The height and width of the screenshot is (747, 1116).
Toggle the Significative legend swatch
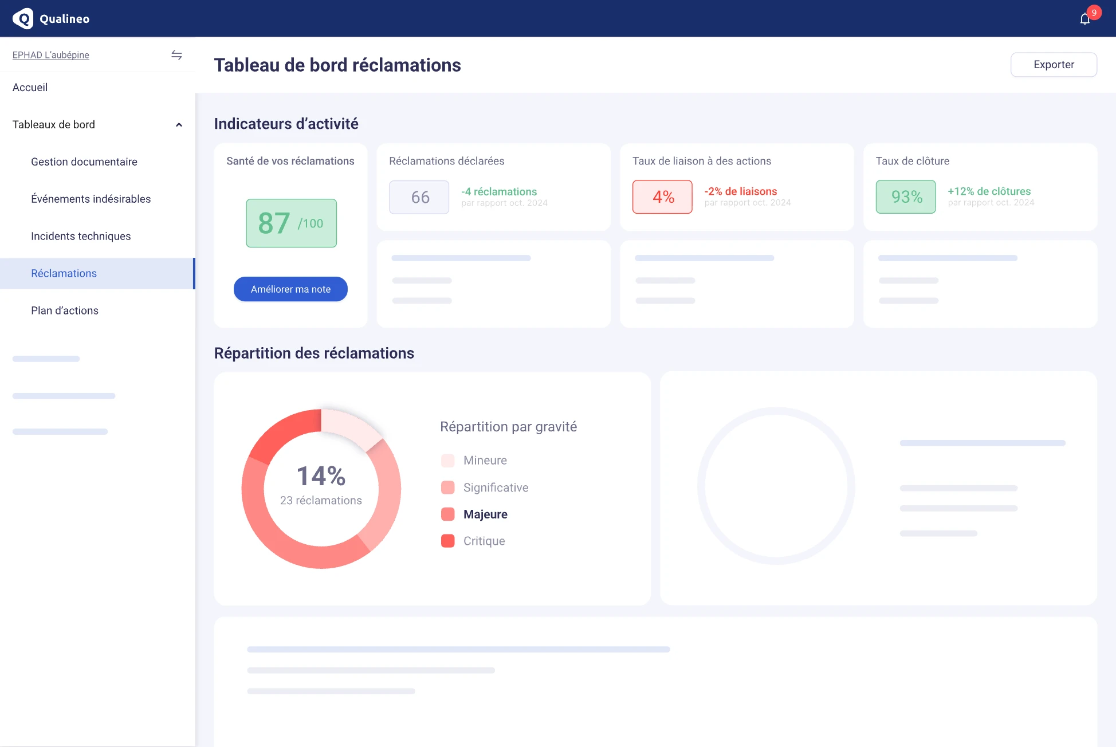[x=447, y=487]
